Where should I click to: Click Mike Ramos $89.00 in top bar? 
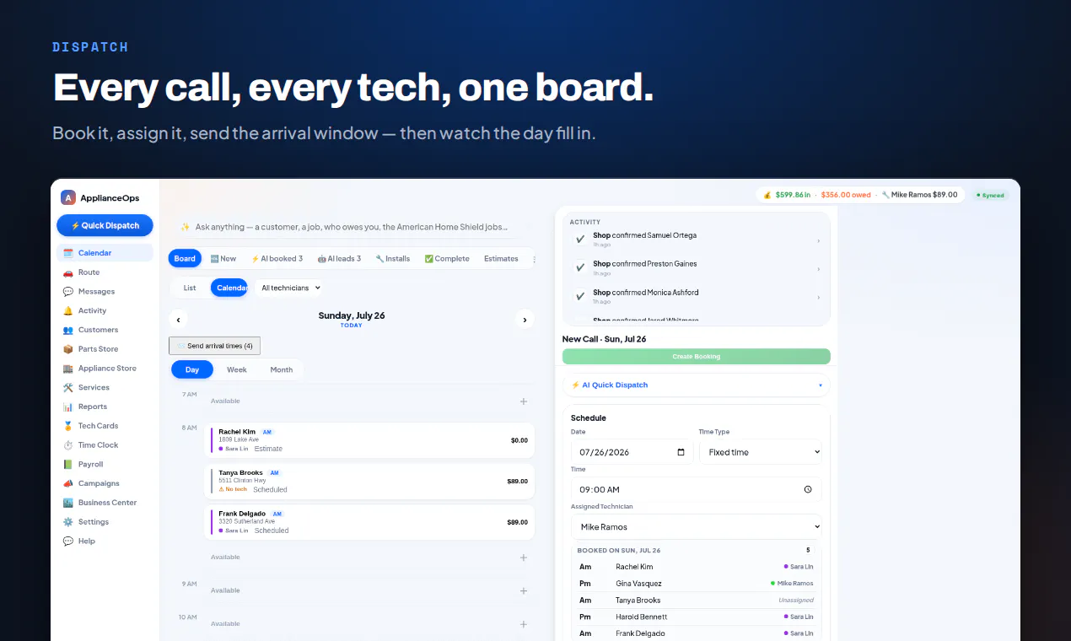click(919, 195)
